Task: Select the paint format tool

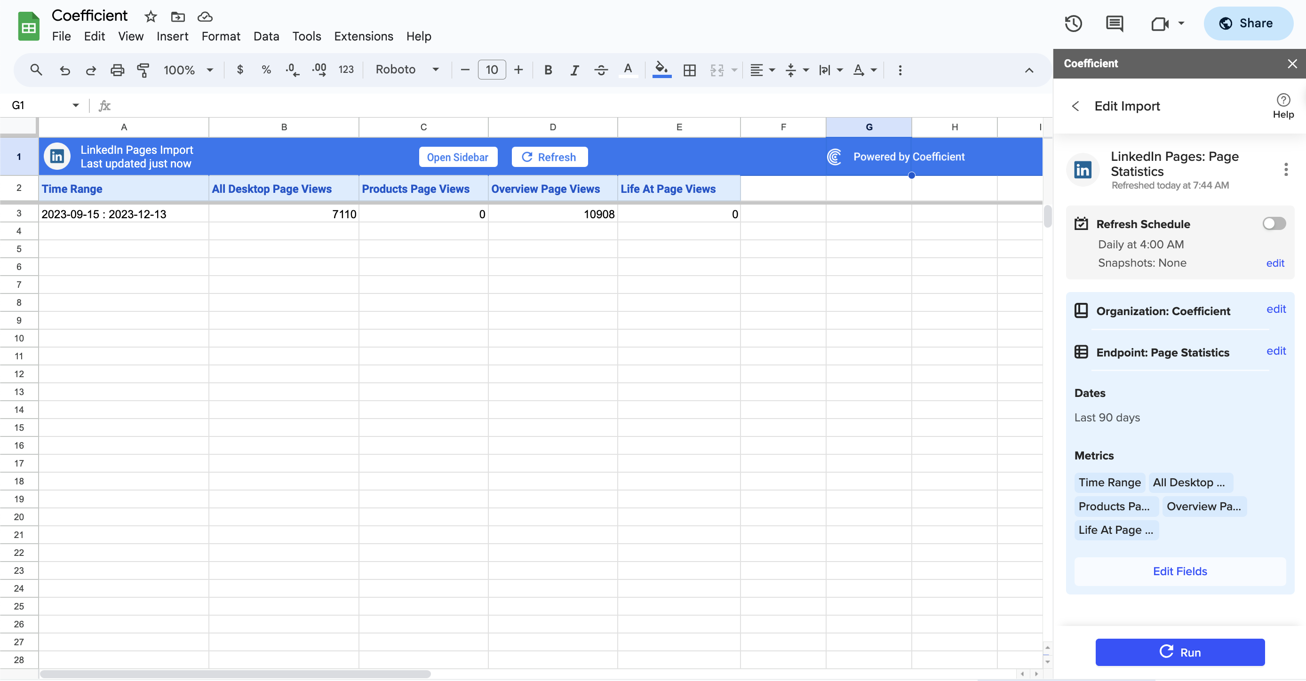Action: (x=143, y=70)
